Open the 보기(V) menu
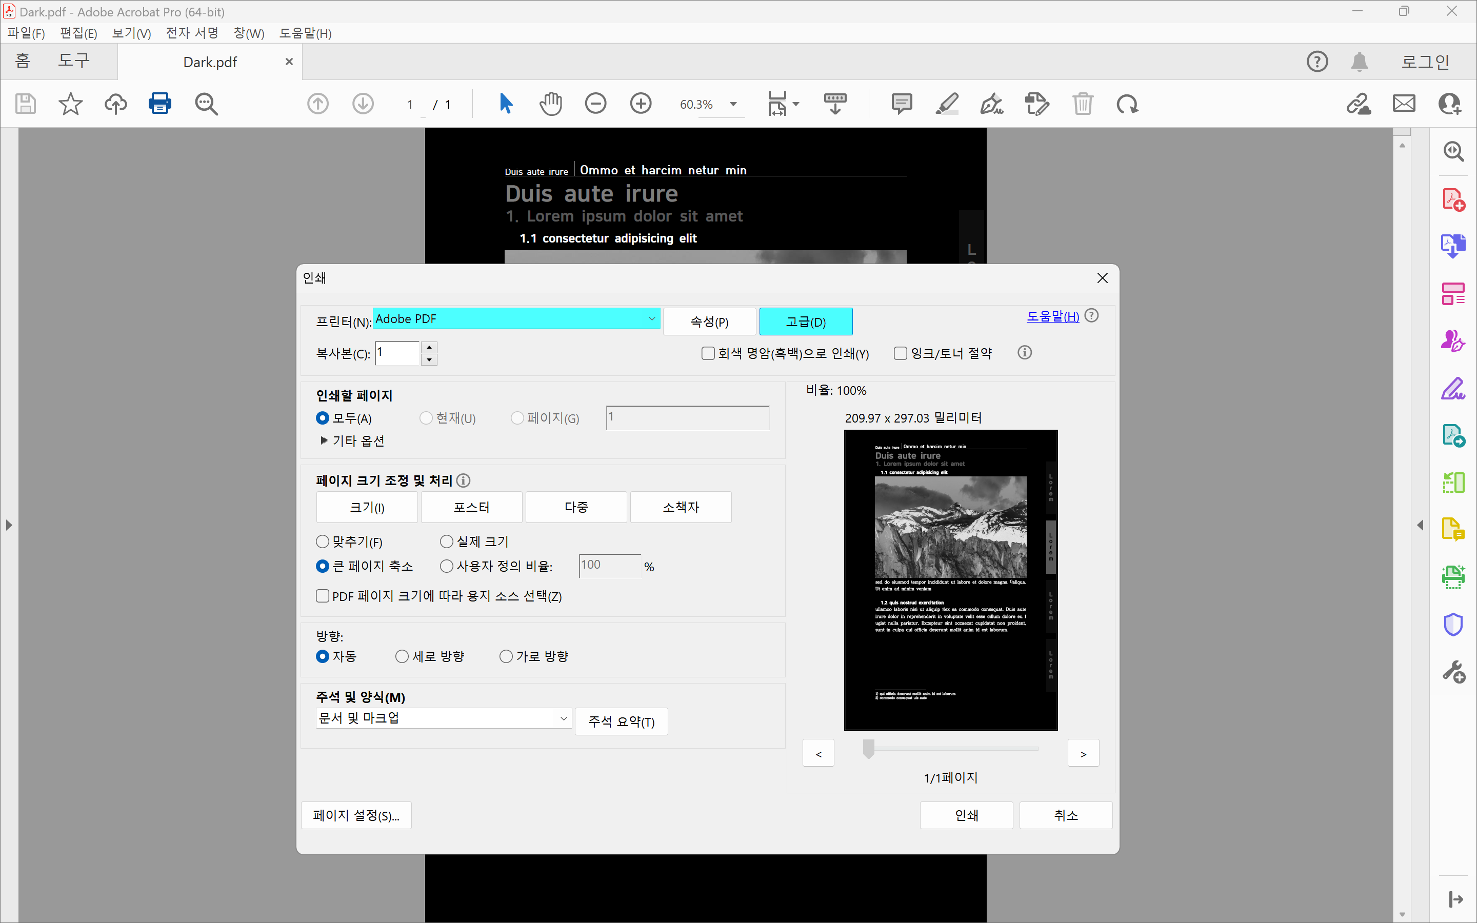 tap(131, 33)
